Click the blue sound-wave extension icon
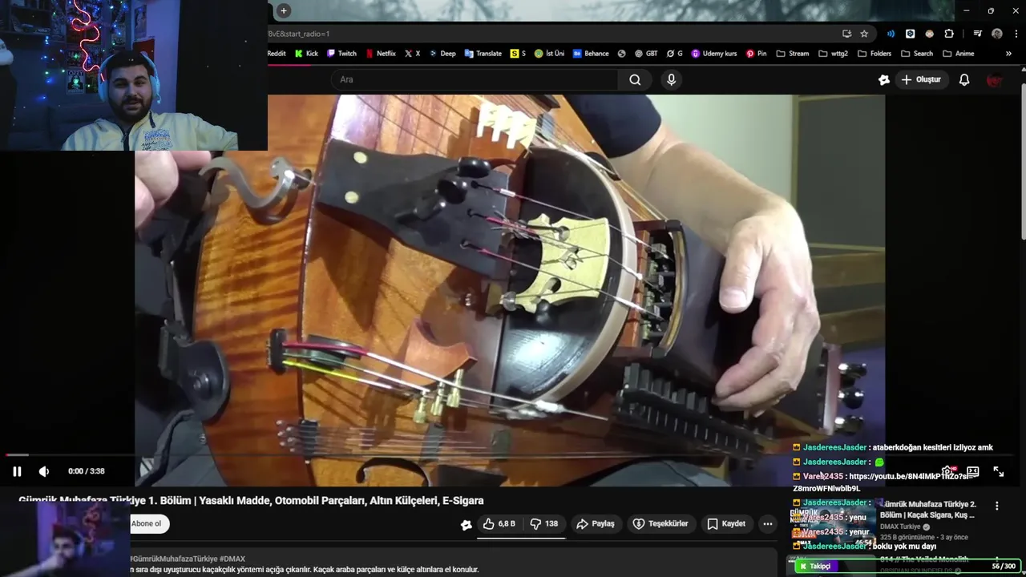The image size is (1026, 577). coord(891,34)
